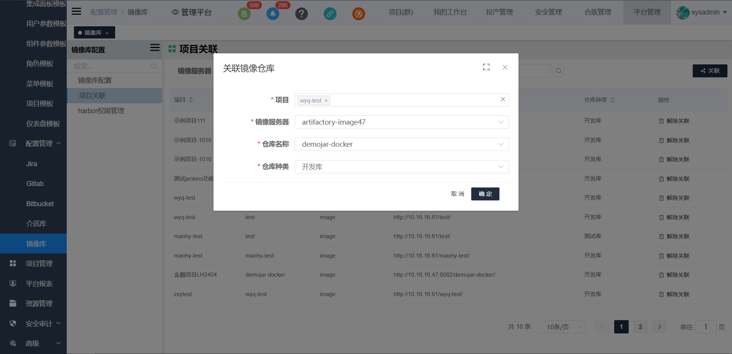Open the 仓库种类 dropdown showing 开发库
This screenshot has height=354, width=732.
pyautogui.click(x=401, y=167)
